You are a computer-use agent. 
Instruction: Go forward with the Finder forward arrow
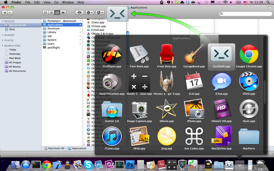[x=10, y=13]
